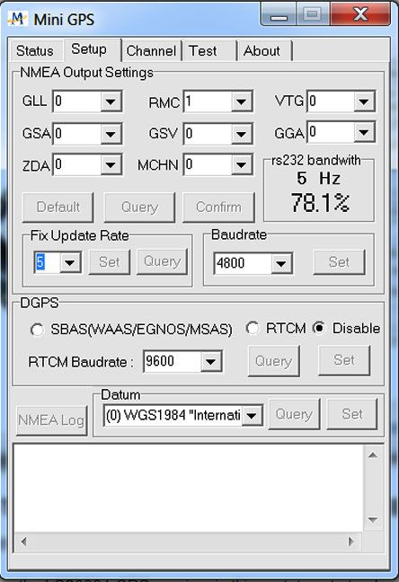
Task: Click the Set button in Baudrate group
Action: coord(339,262)
